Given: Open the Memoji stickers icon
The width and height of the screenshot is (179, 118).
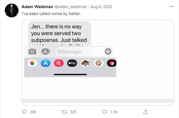Looking at the screenshot, I should point(85,63).
